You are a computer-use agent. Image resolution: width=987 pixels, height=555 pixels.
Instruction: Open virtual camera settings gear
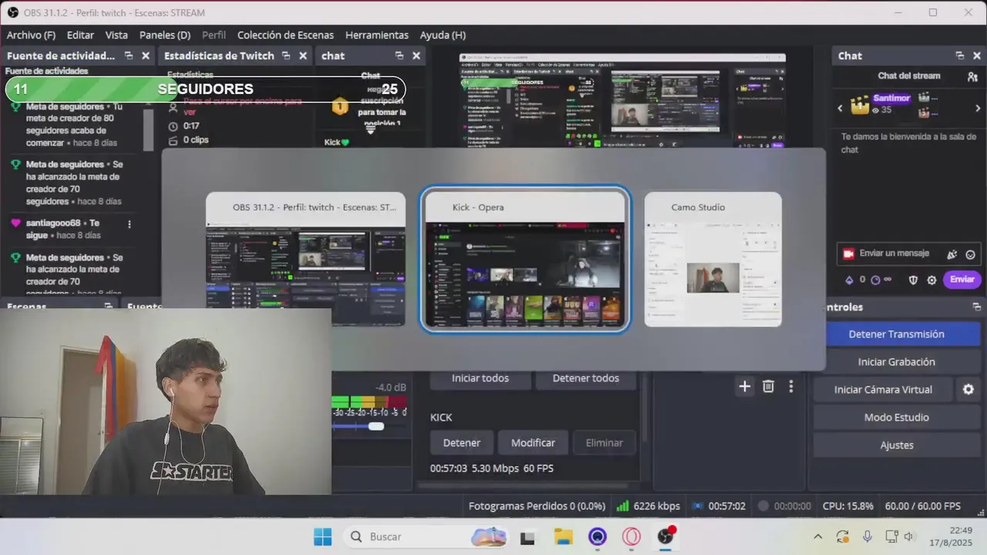tap(968, 389)
